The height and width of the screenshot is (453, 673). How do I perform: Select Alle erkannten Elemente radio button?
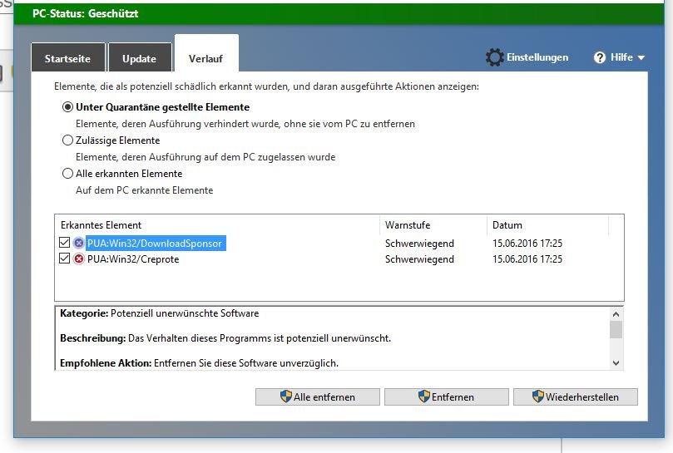[x=67, y=174]
